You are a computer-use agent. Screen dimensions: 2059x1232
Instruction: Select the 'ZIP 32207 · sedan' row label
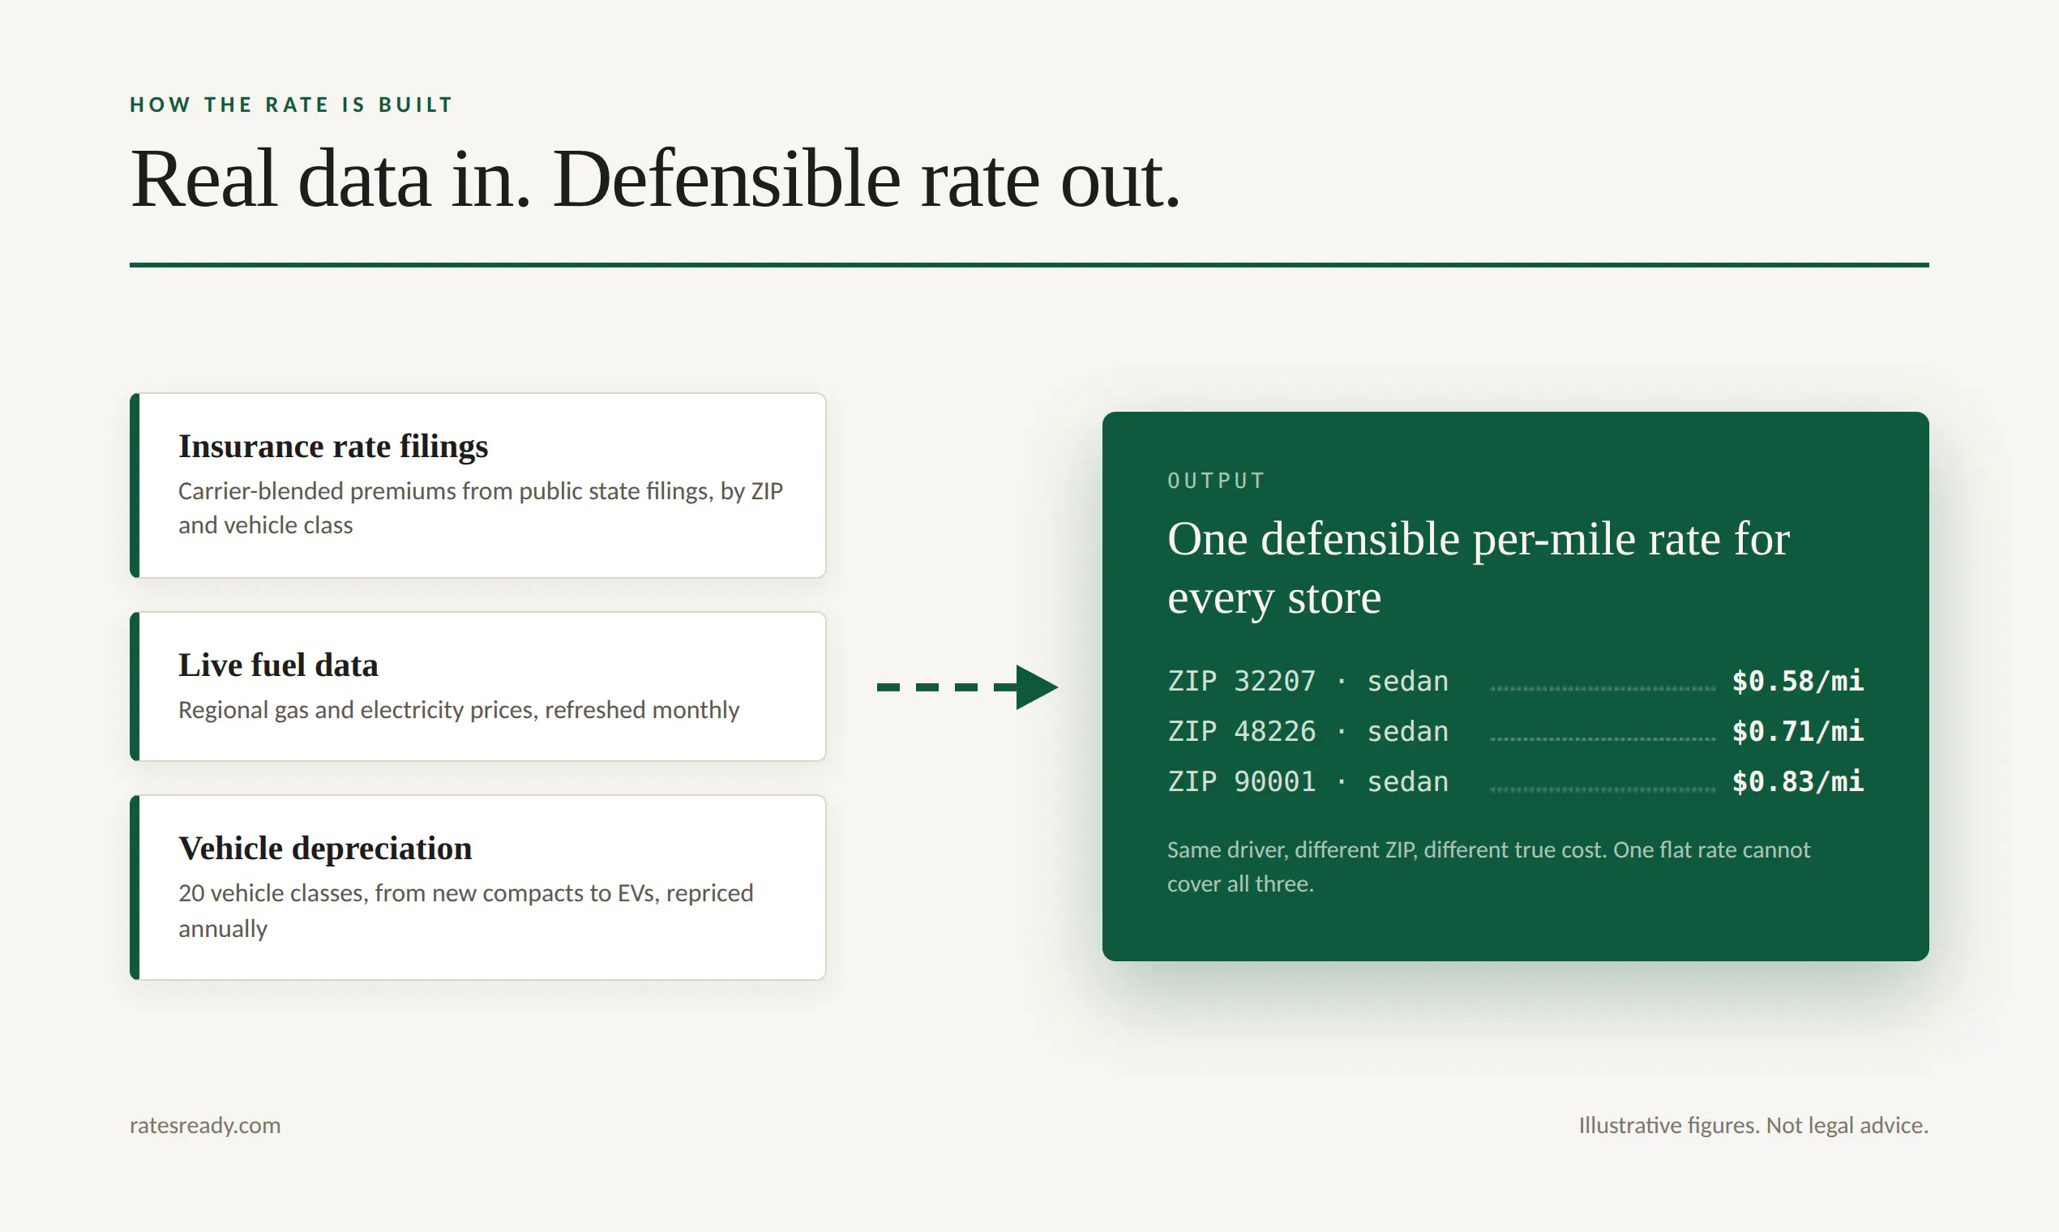[1308, 682]
